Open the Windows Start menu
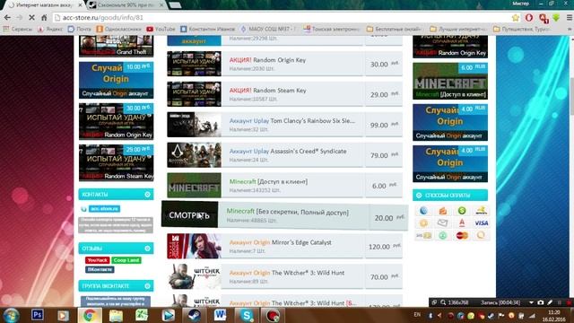This screenshot has height=323, width=574. (x=12, y=315)
